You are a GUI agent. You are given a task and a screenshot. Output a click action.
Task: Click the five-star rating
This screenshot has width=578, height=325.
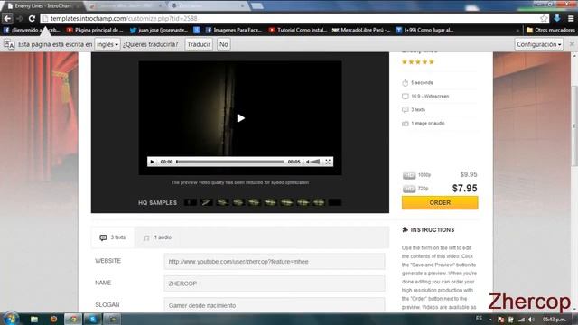coord(418,62)
